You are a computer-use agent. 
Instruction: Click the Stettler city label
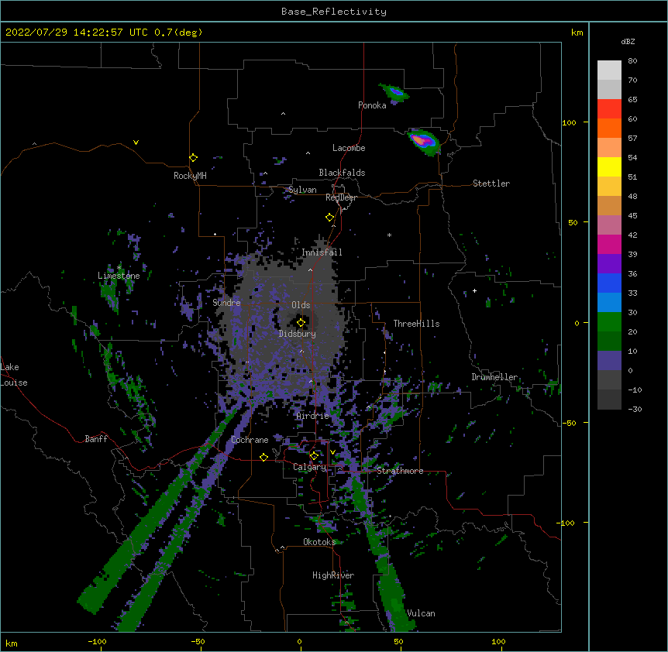click(x=491, y=184)
